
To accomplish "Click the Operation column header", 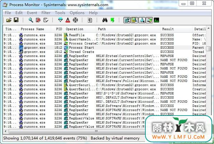I will pos(80,29).
